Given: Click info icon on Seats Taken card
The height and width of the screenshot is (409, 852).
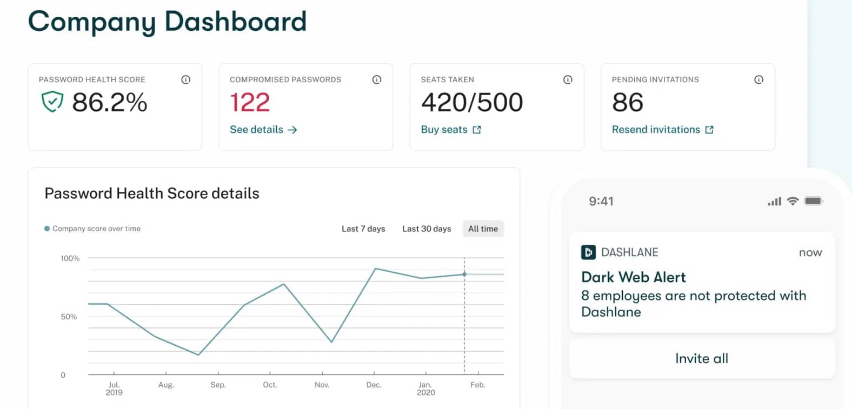Looking at the screenshot, I should [568, 79].
